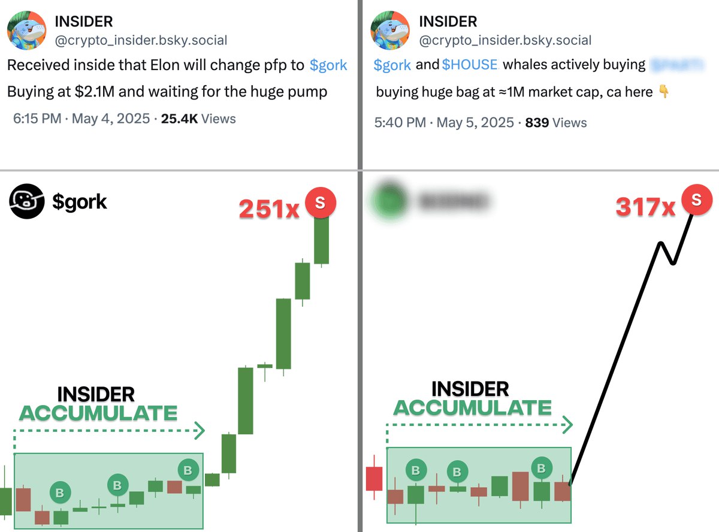Click the 5:40 PM May 5, 2025 timestamp

(445, 123)
